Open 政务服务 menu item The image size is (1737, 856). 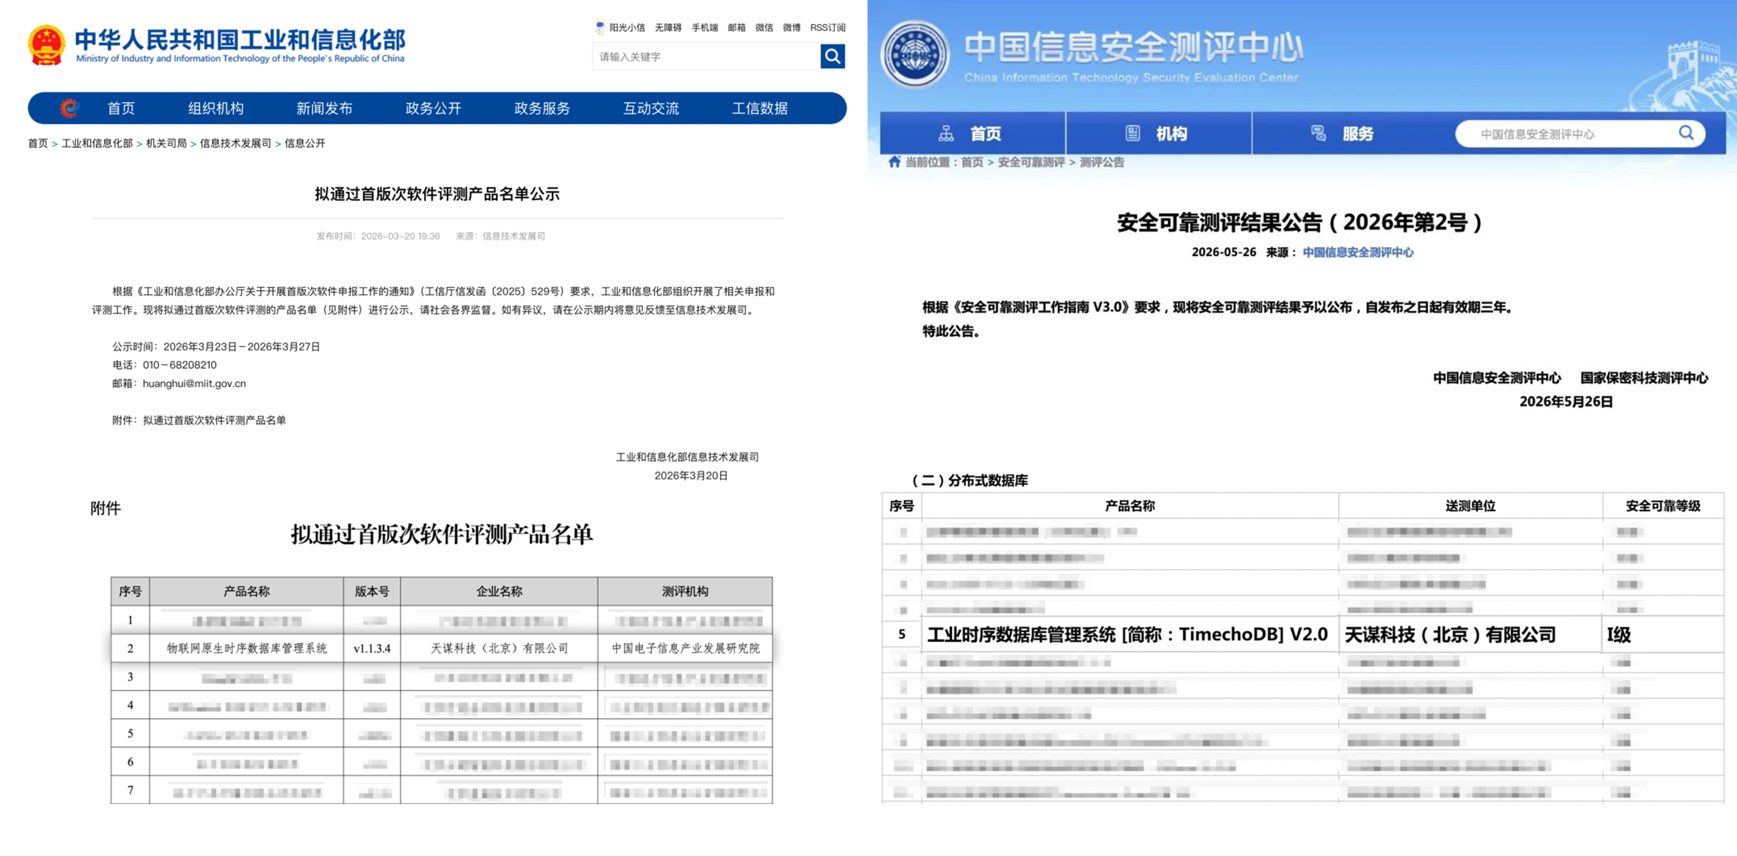click(542, 108)
